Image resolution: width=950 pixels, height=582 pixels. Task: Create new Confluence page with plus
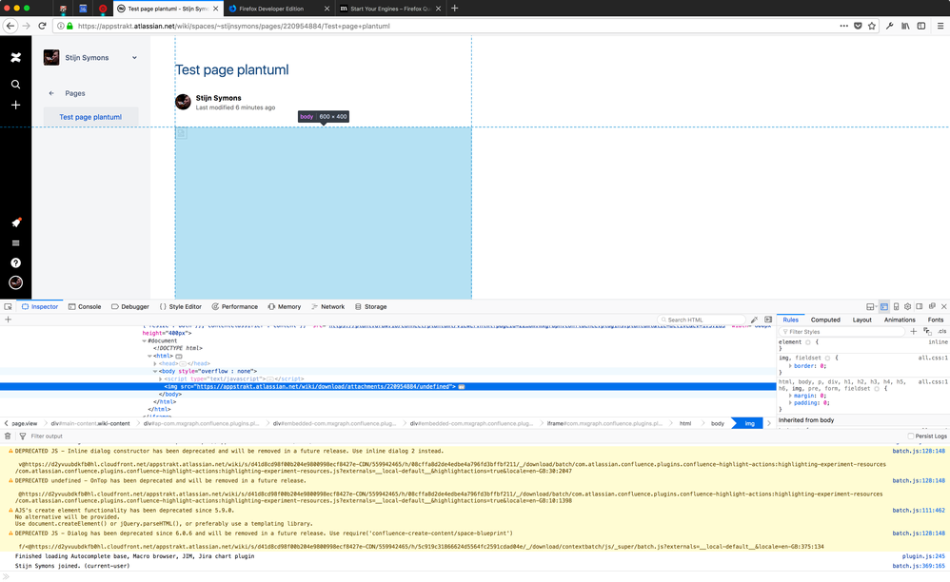pos(16,105)
